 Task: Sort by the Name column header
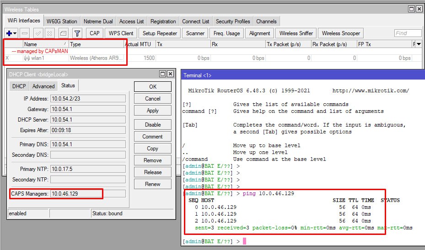pos(46,44)
